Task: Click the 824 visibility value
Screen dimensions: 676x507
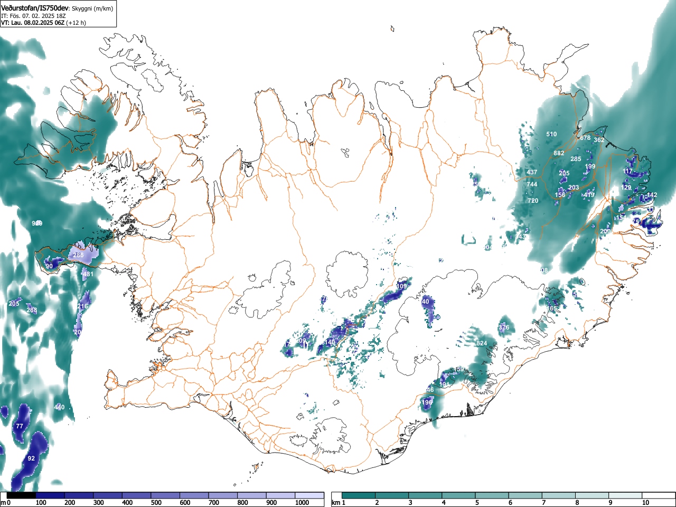Action: click(482, 343)
